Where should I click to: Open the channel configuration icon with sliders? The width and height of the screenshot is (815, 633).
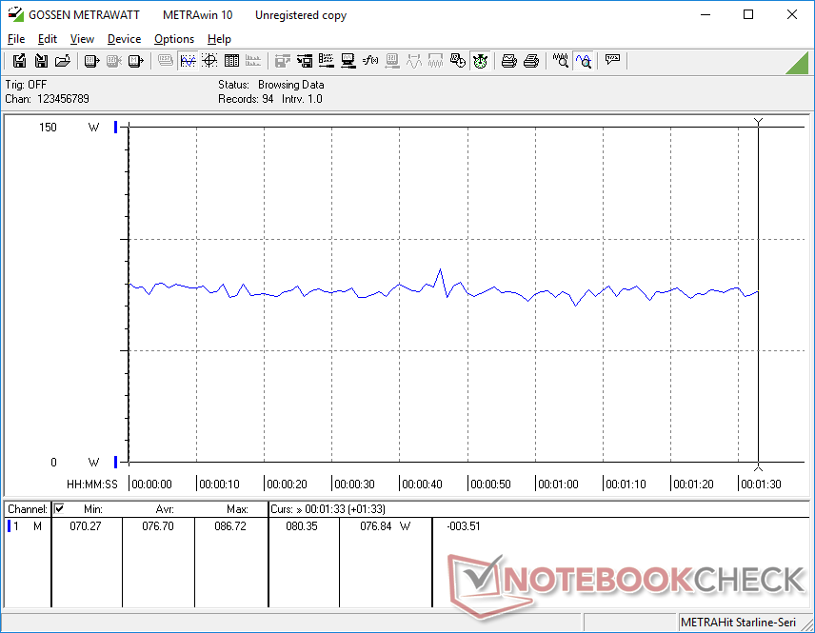pyautogui.click(x=327, y=61)
